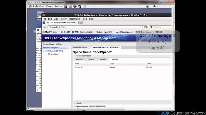
Task: Open the System menu in the GNOME panel
Action: coord(58,6)
